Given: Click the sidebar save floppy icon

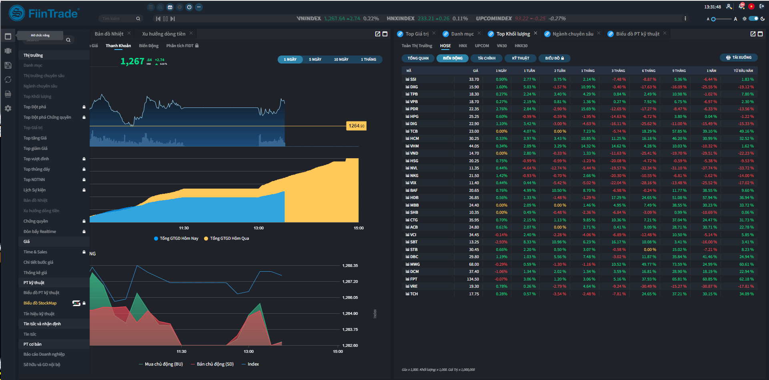Looking at the screenshot, I should 8,65.
